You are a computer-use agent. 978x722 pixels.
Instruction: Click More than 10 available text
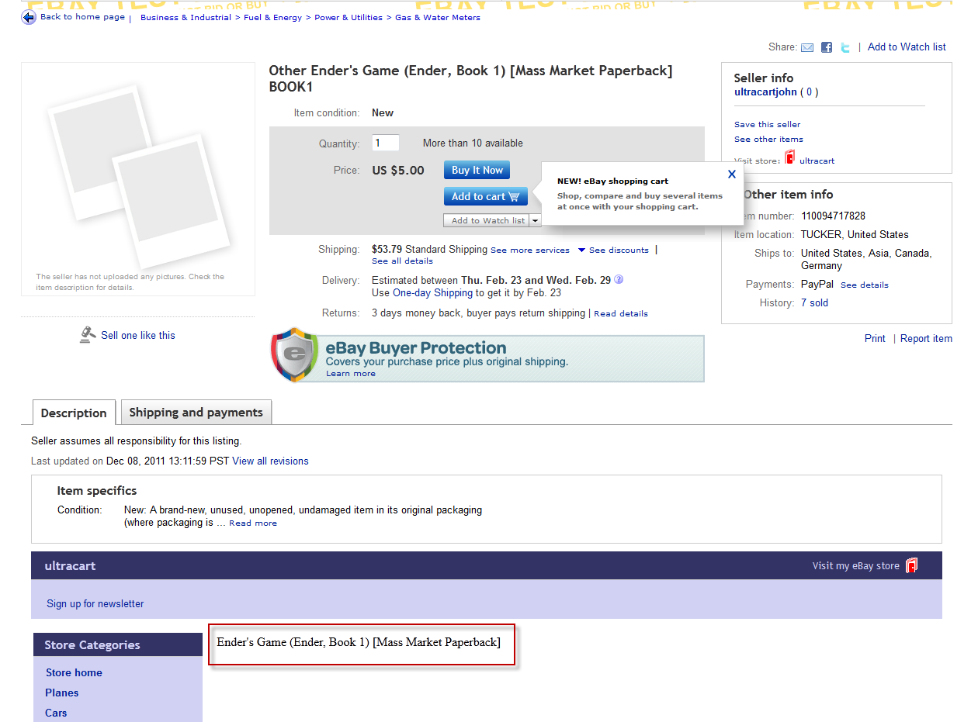473,143
